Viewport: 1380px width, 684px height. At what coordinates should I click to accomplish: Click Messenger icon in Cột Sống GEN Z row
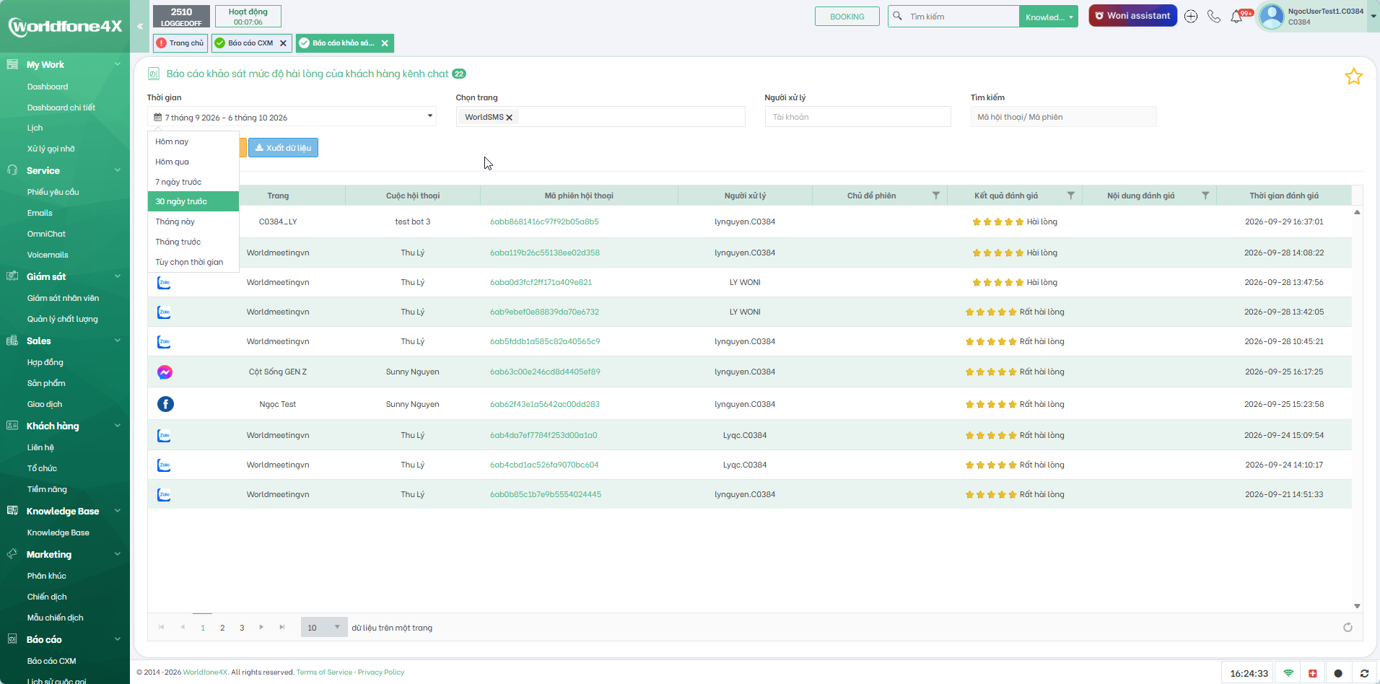165,372
